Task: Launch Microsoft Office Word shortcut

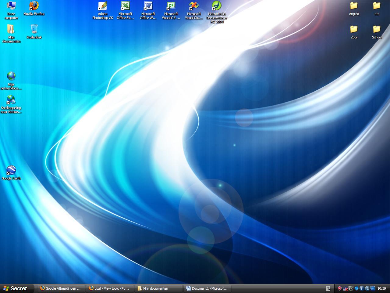Action: click(148, 10)
